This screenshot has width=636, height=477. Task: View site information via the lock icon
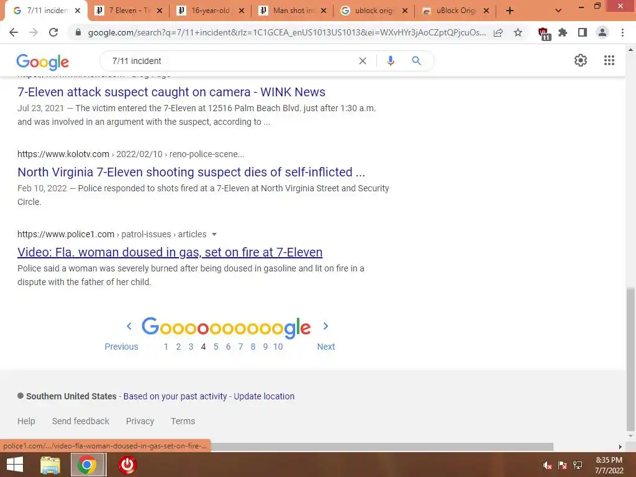coord(78,32)
